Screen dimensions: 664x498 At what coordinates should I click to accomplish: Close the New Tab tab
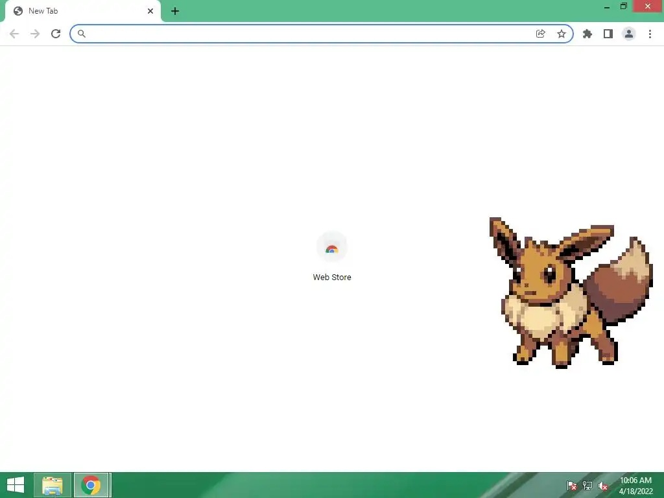(x=150, y=11)
